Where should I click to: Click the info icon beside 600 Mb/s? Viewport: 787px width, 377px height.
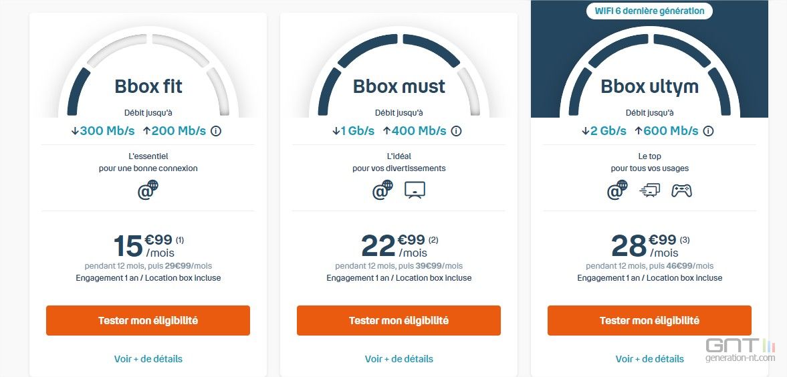708,131
